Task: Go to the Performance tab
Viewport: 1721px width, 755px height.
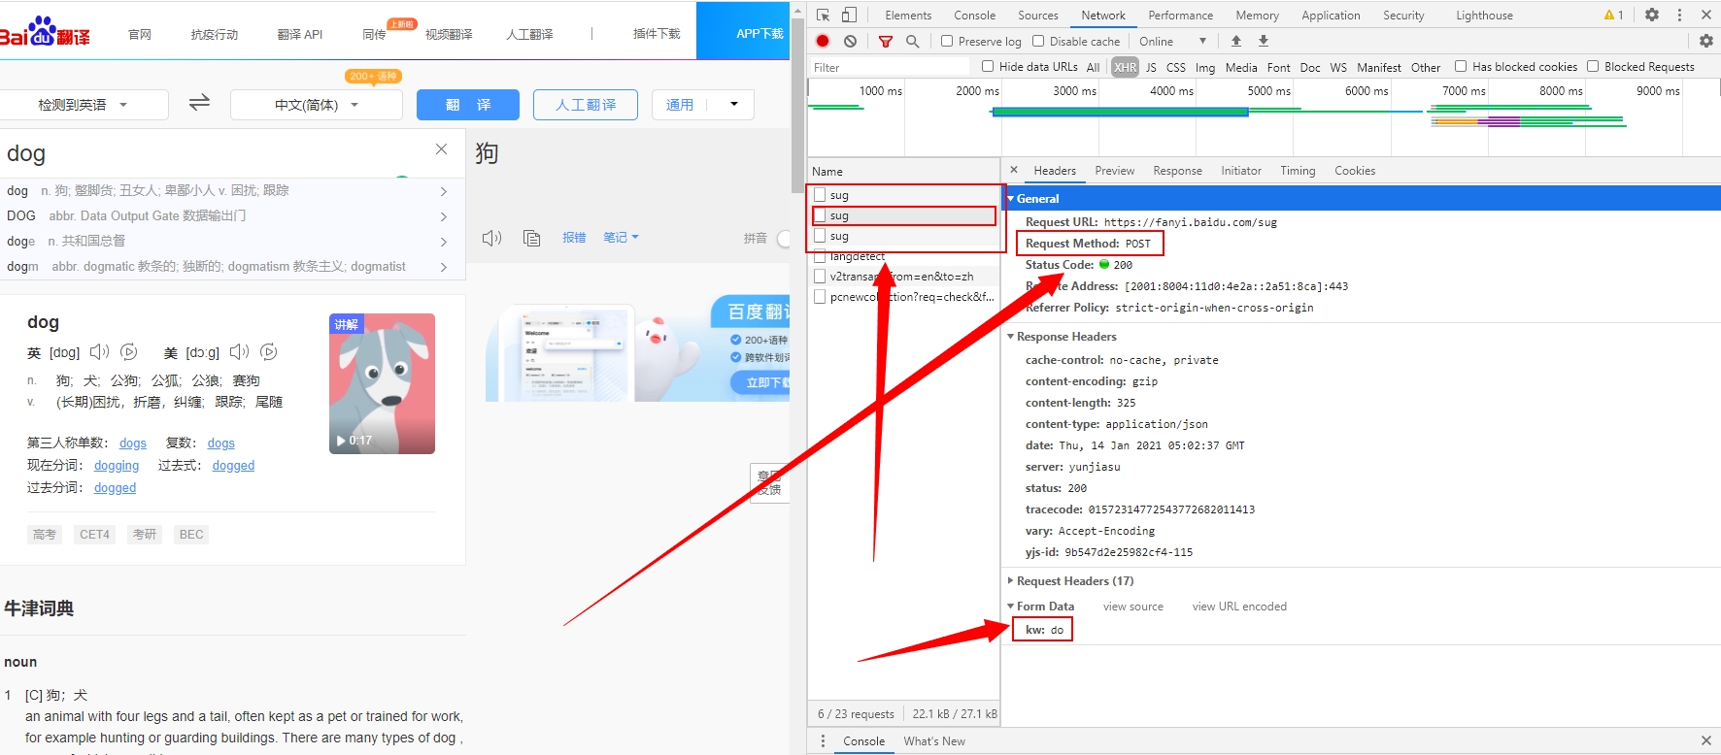Action: coord(1180,15)
